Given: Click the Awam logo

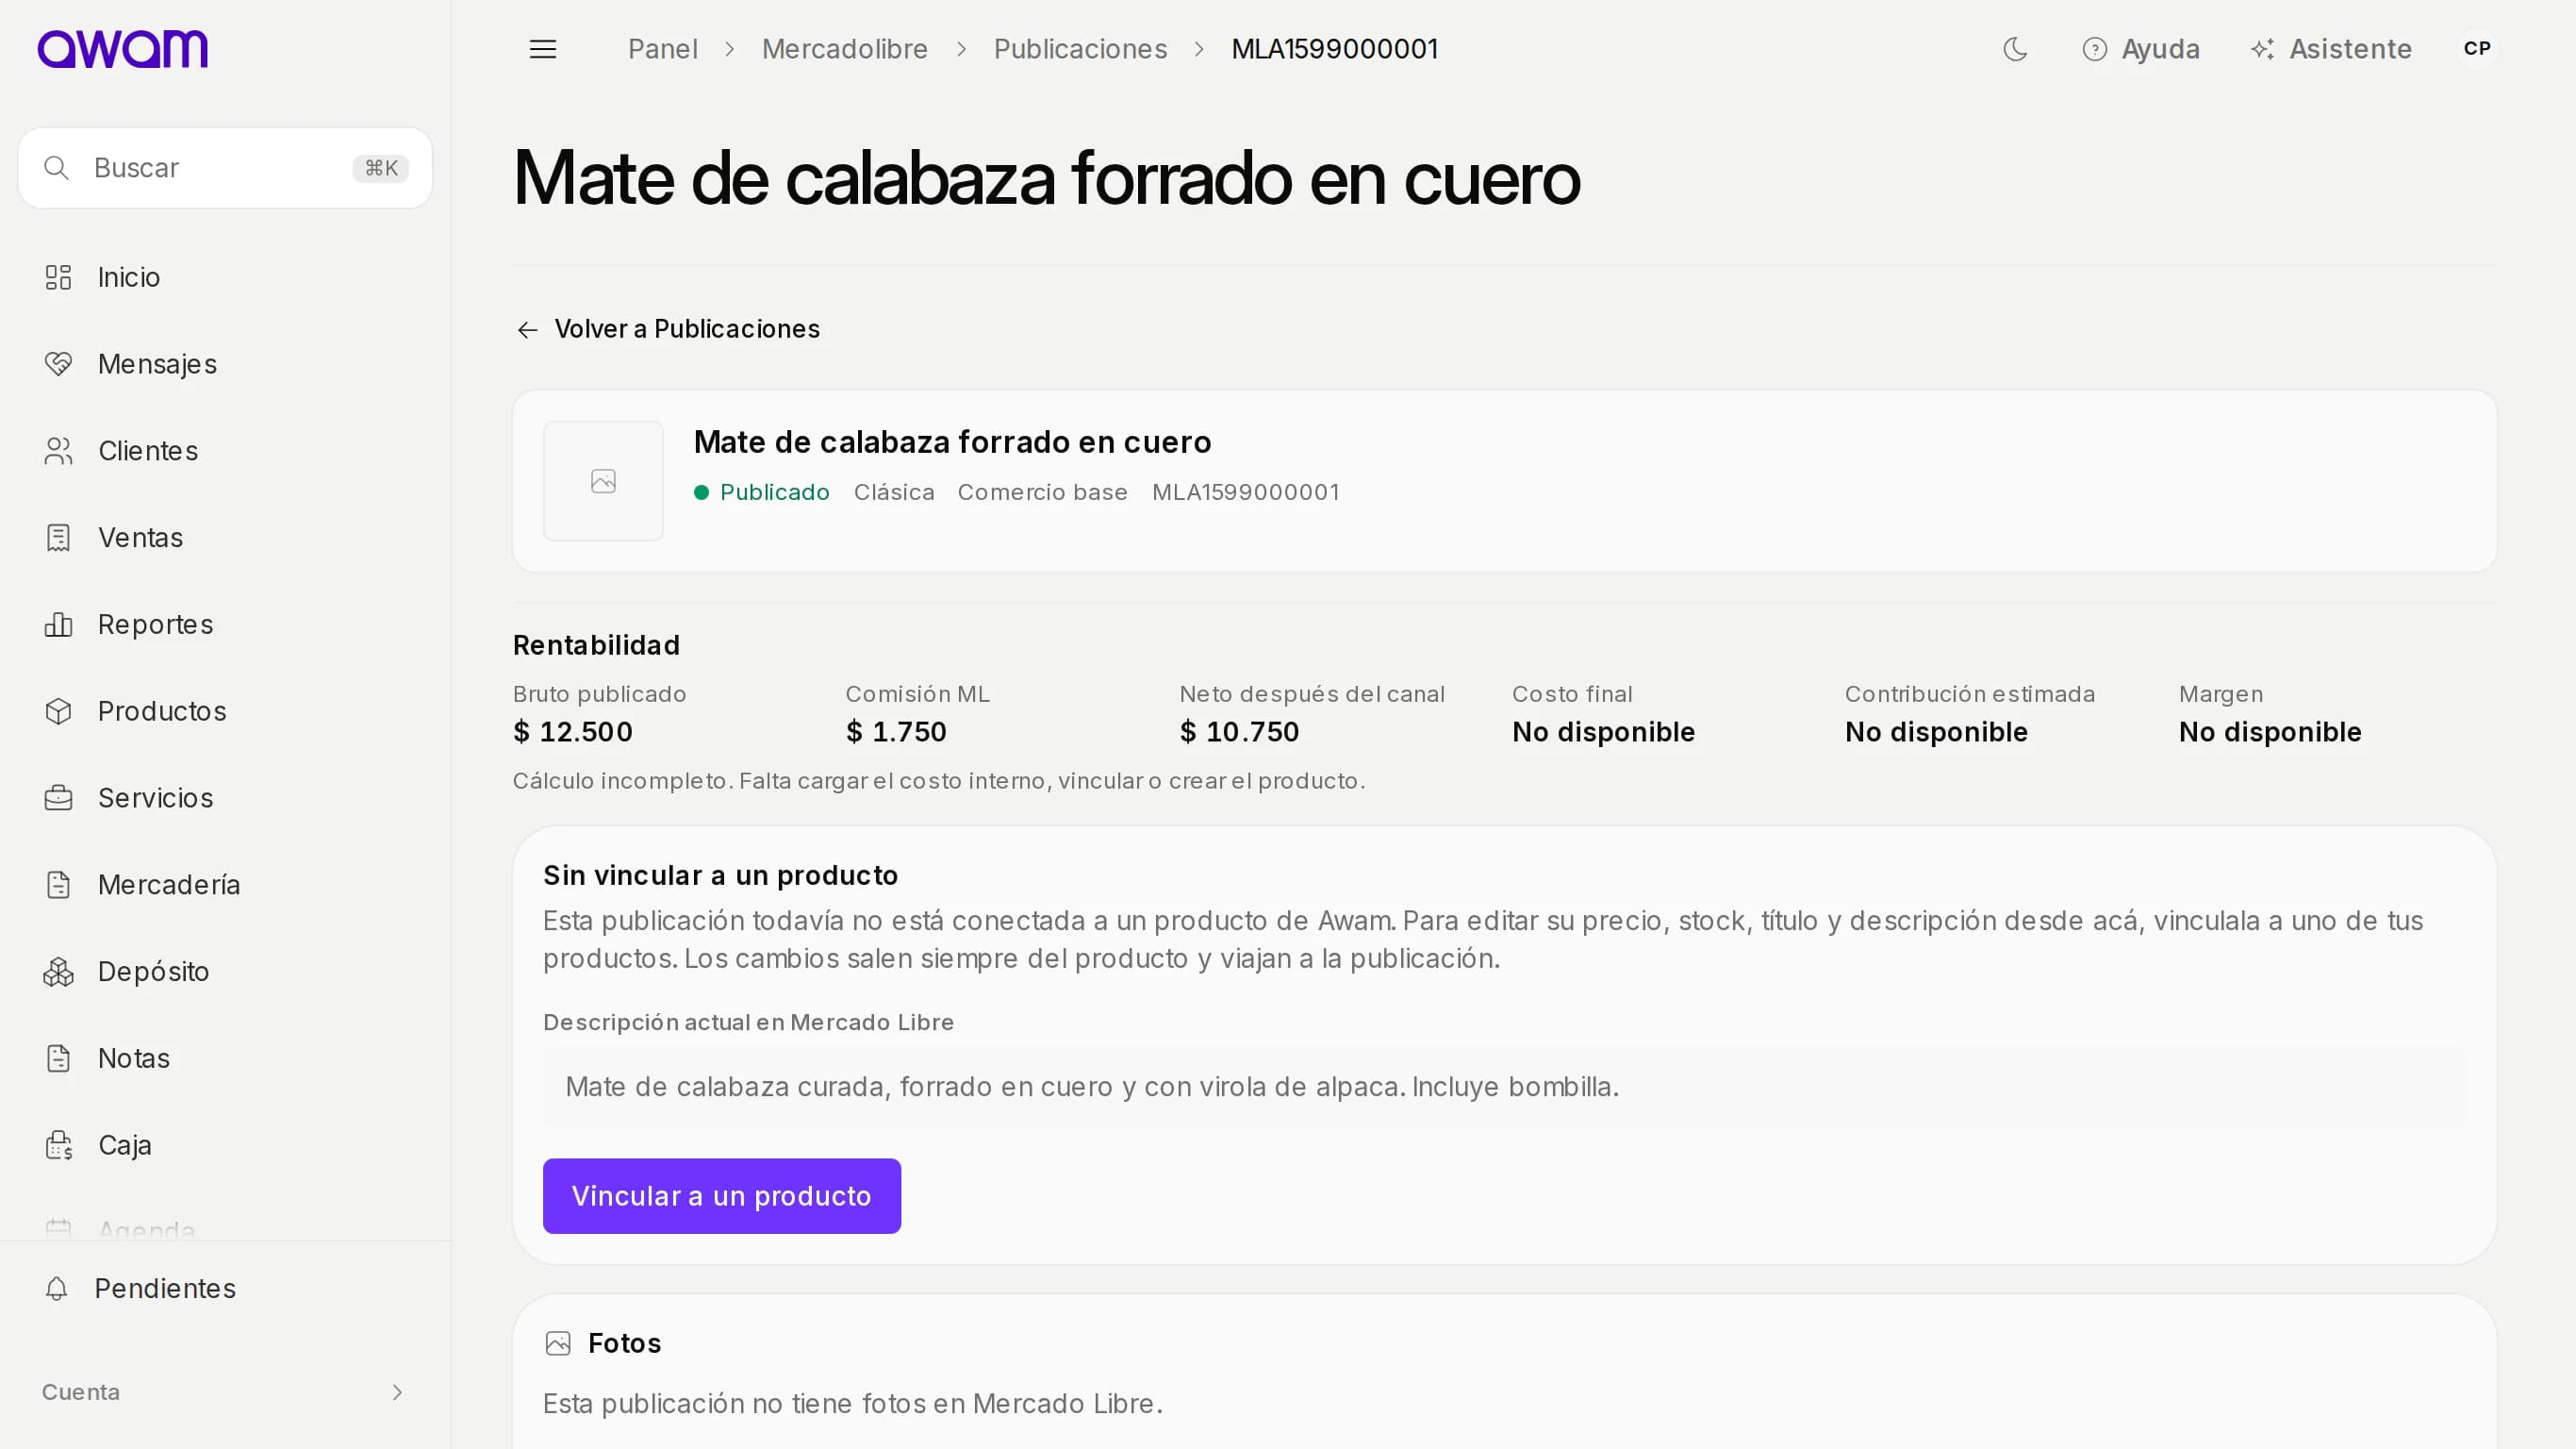Looking at the screenshot, I should coord(122,48).
